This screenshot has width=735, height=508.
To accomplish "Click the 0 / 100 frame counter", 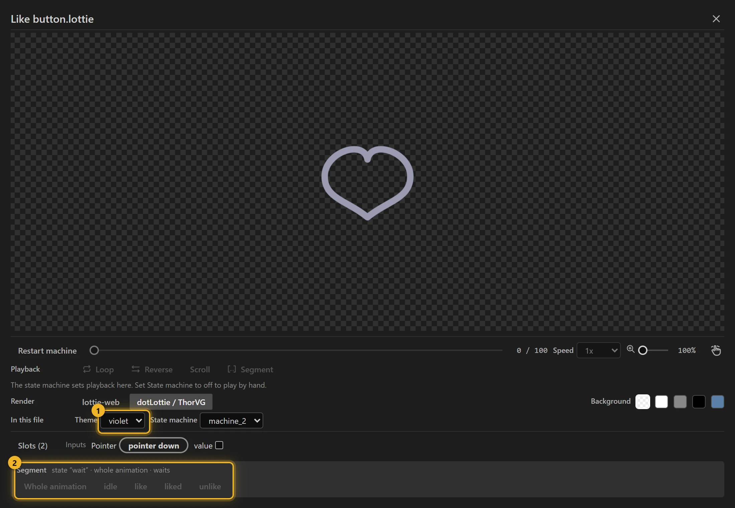I will coord(532,350).
